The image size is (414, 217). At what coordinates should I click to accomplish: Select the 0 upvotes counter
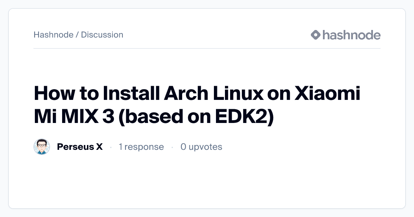(x=201, y=147)
